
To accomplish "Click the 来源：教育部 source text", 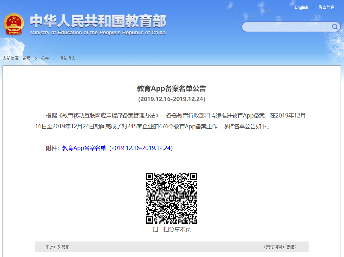I will click(57, 247).
